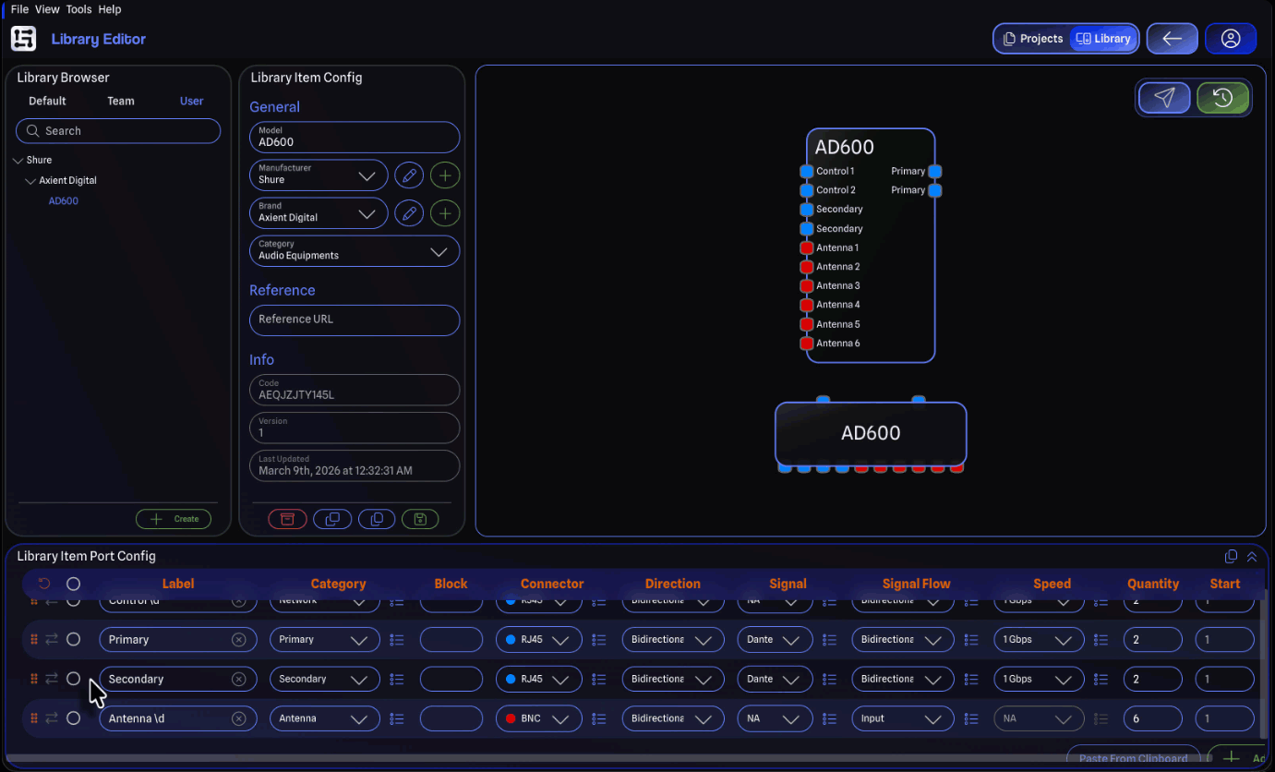The width and height of the screenshot is (1275, 772).
Task: Add a new brand with the plus icon
Action: (445, 213)
